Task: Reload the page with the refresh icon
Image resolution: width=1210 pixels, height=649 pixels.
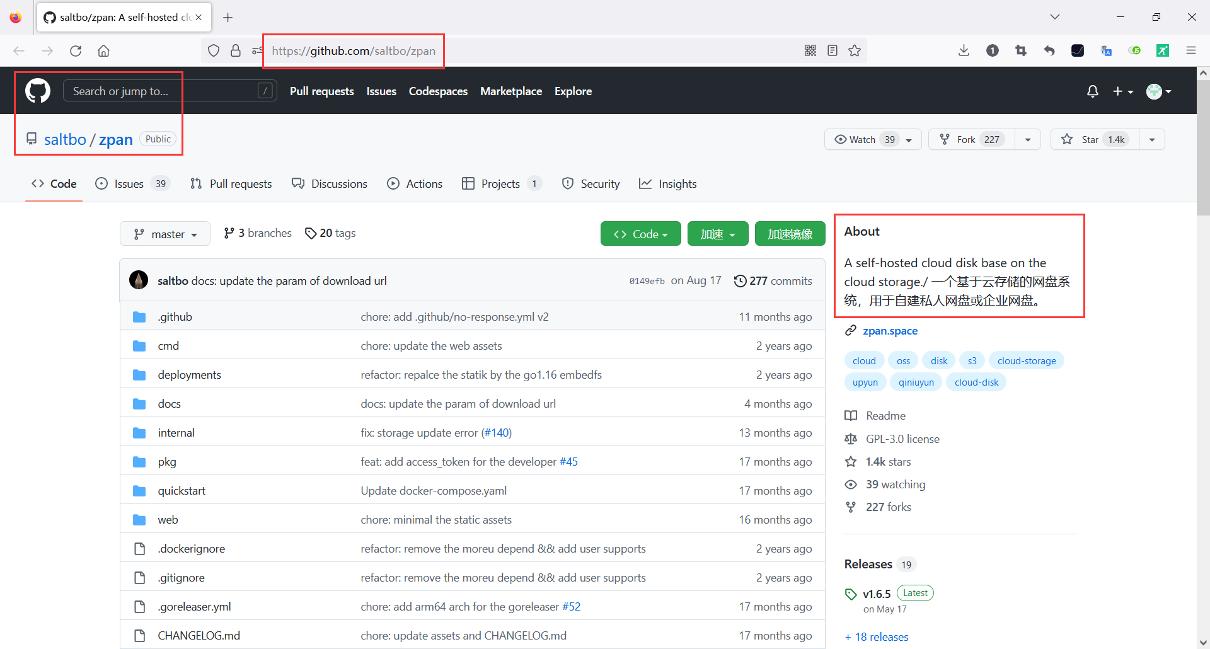Action: (x=76, y=51)
